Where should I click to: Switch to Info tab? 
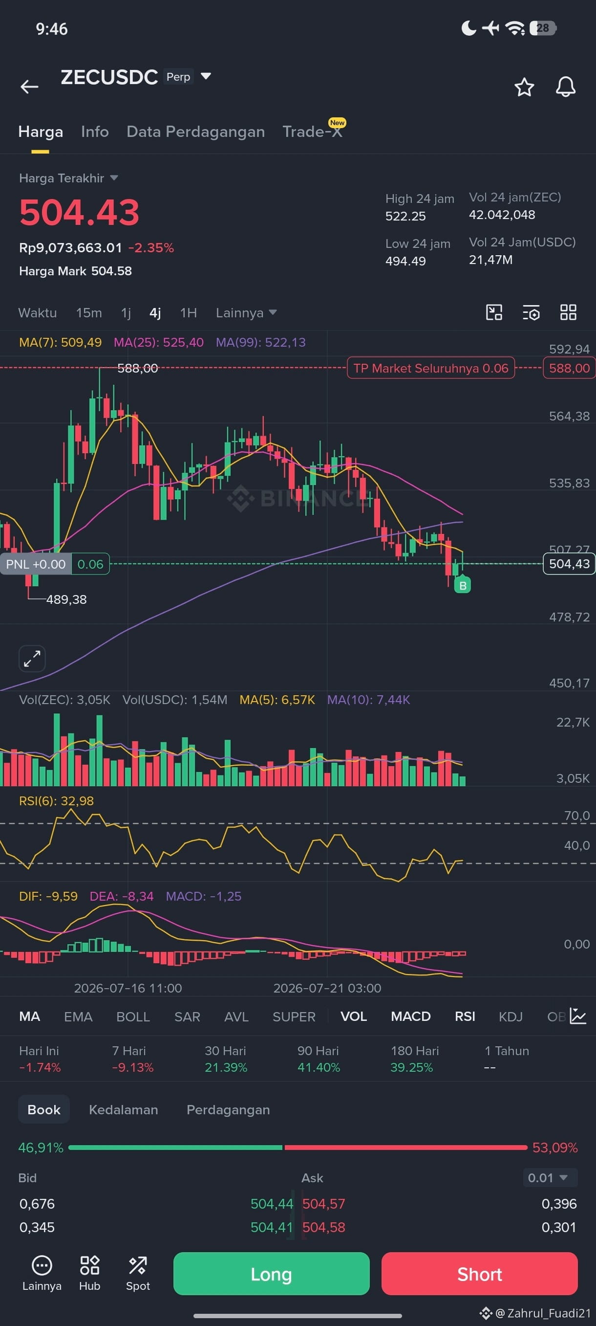click(95, 132)
